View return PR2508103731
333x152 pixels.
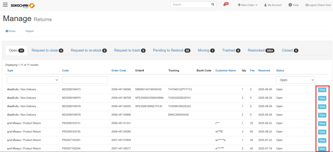322,123
